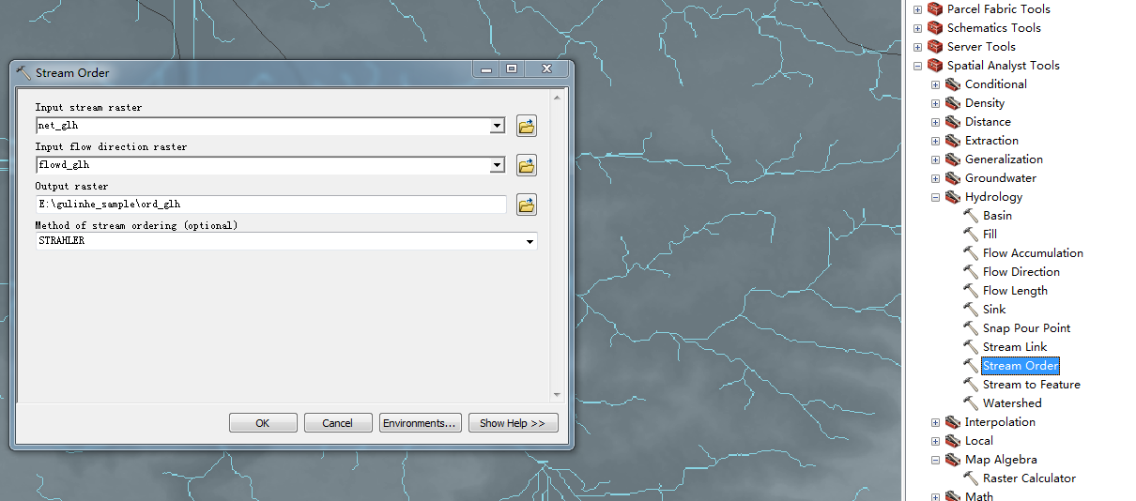Viewport: 1136px width, 501px height.
Task: Expand the Extraction toolset
Action: point(935,141)
